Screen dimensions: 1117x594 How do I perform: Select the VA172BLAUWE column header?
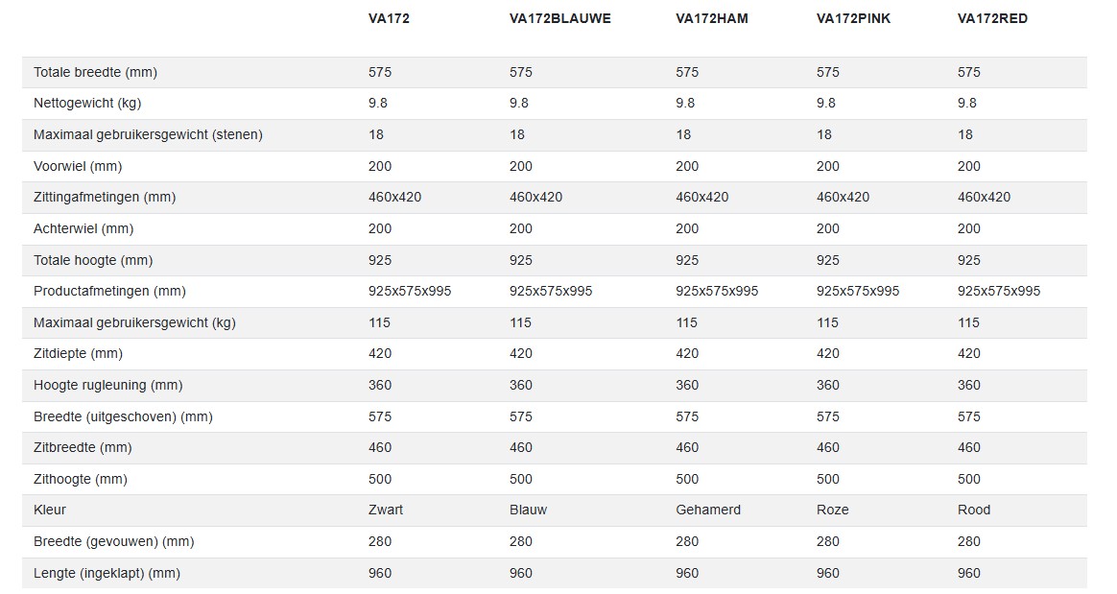coord(559,18)
